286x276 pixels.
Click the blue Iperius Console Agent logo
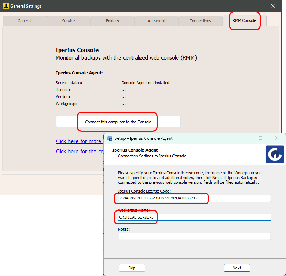[x=275, y=154]
